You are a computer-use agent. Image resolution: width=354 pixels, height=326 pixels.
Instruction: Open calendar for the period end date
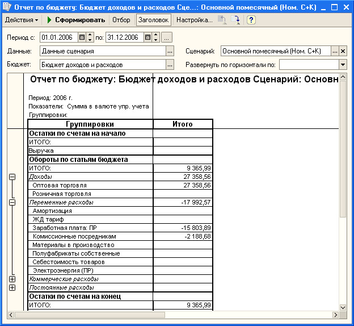tap(148, 37)
